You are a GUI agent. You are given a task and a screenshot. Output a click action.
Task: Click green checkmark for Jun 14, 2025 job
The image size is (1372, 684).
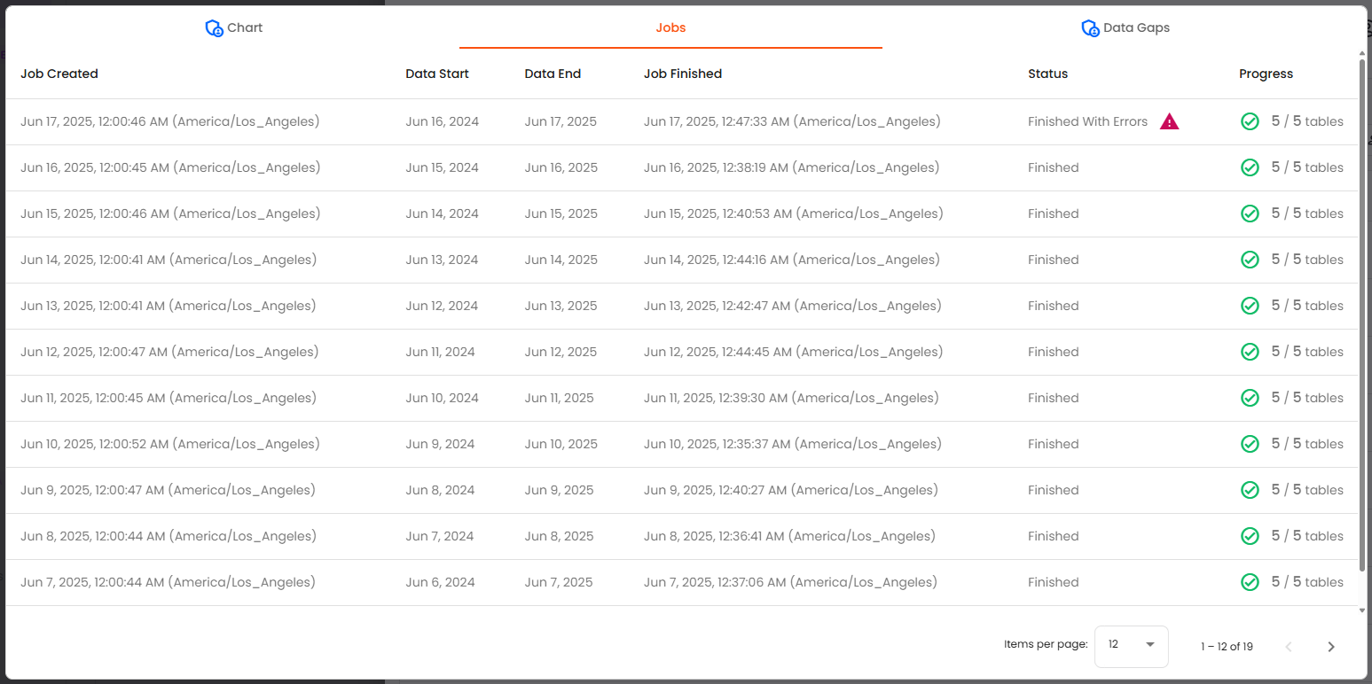coord(1250,260)
